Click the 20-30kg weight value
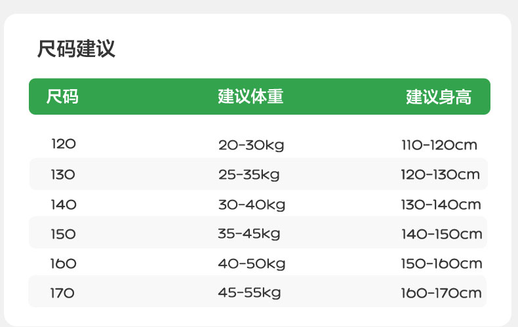 (251, 145)
